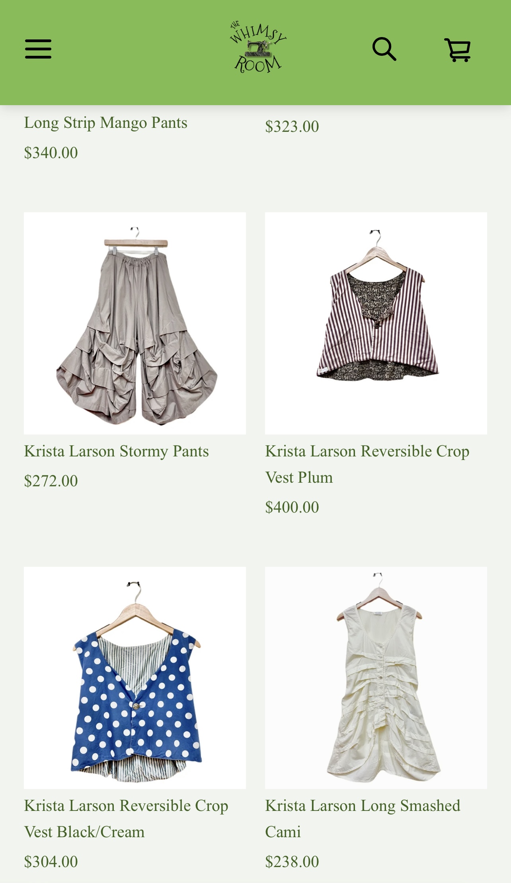The width and height of the screenshot is (511, 883).
Task: View the shopping cart
Action: (458, 50)
